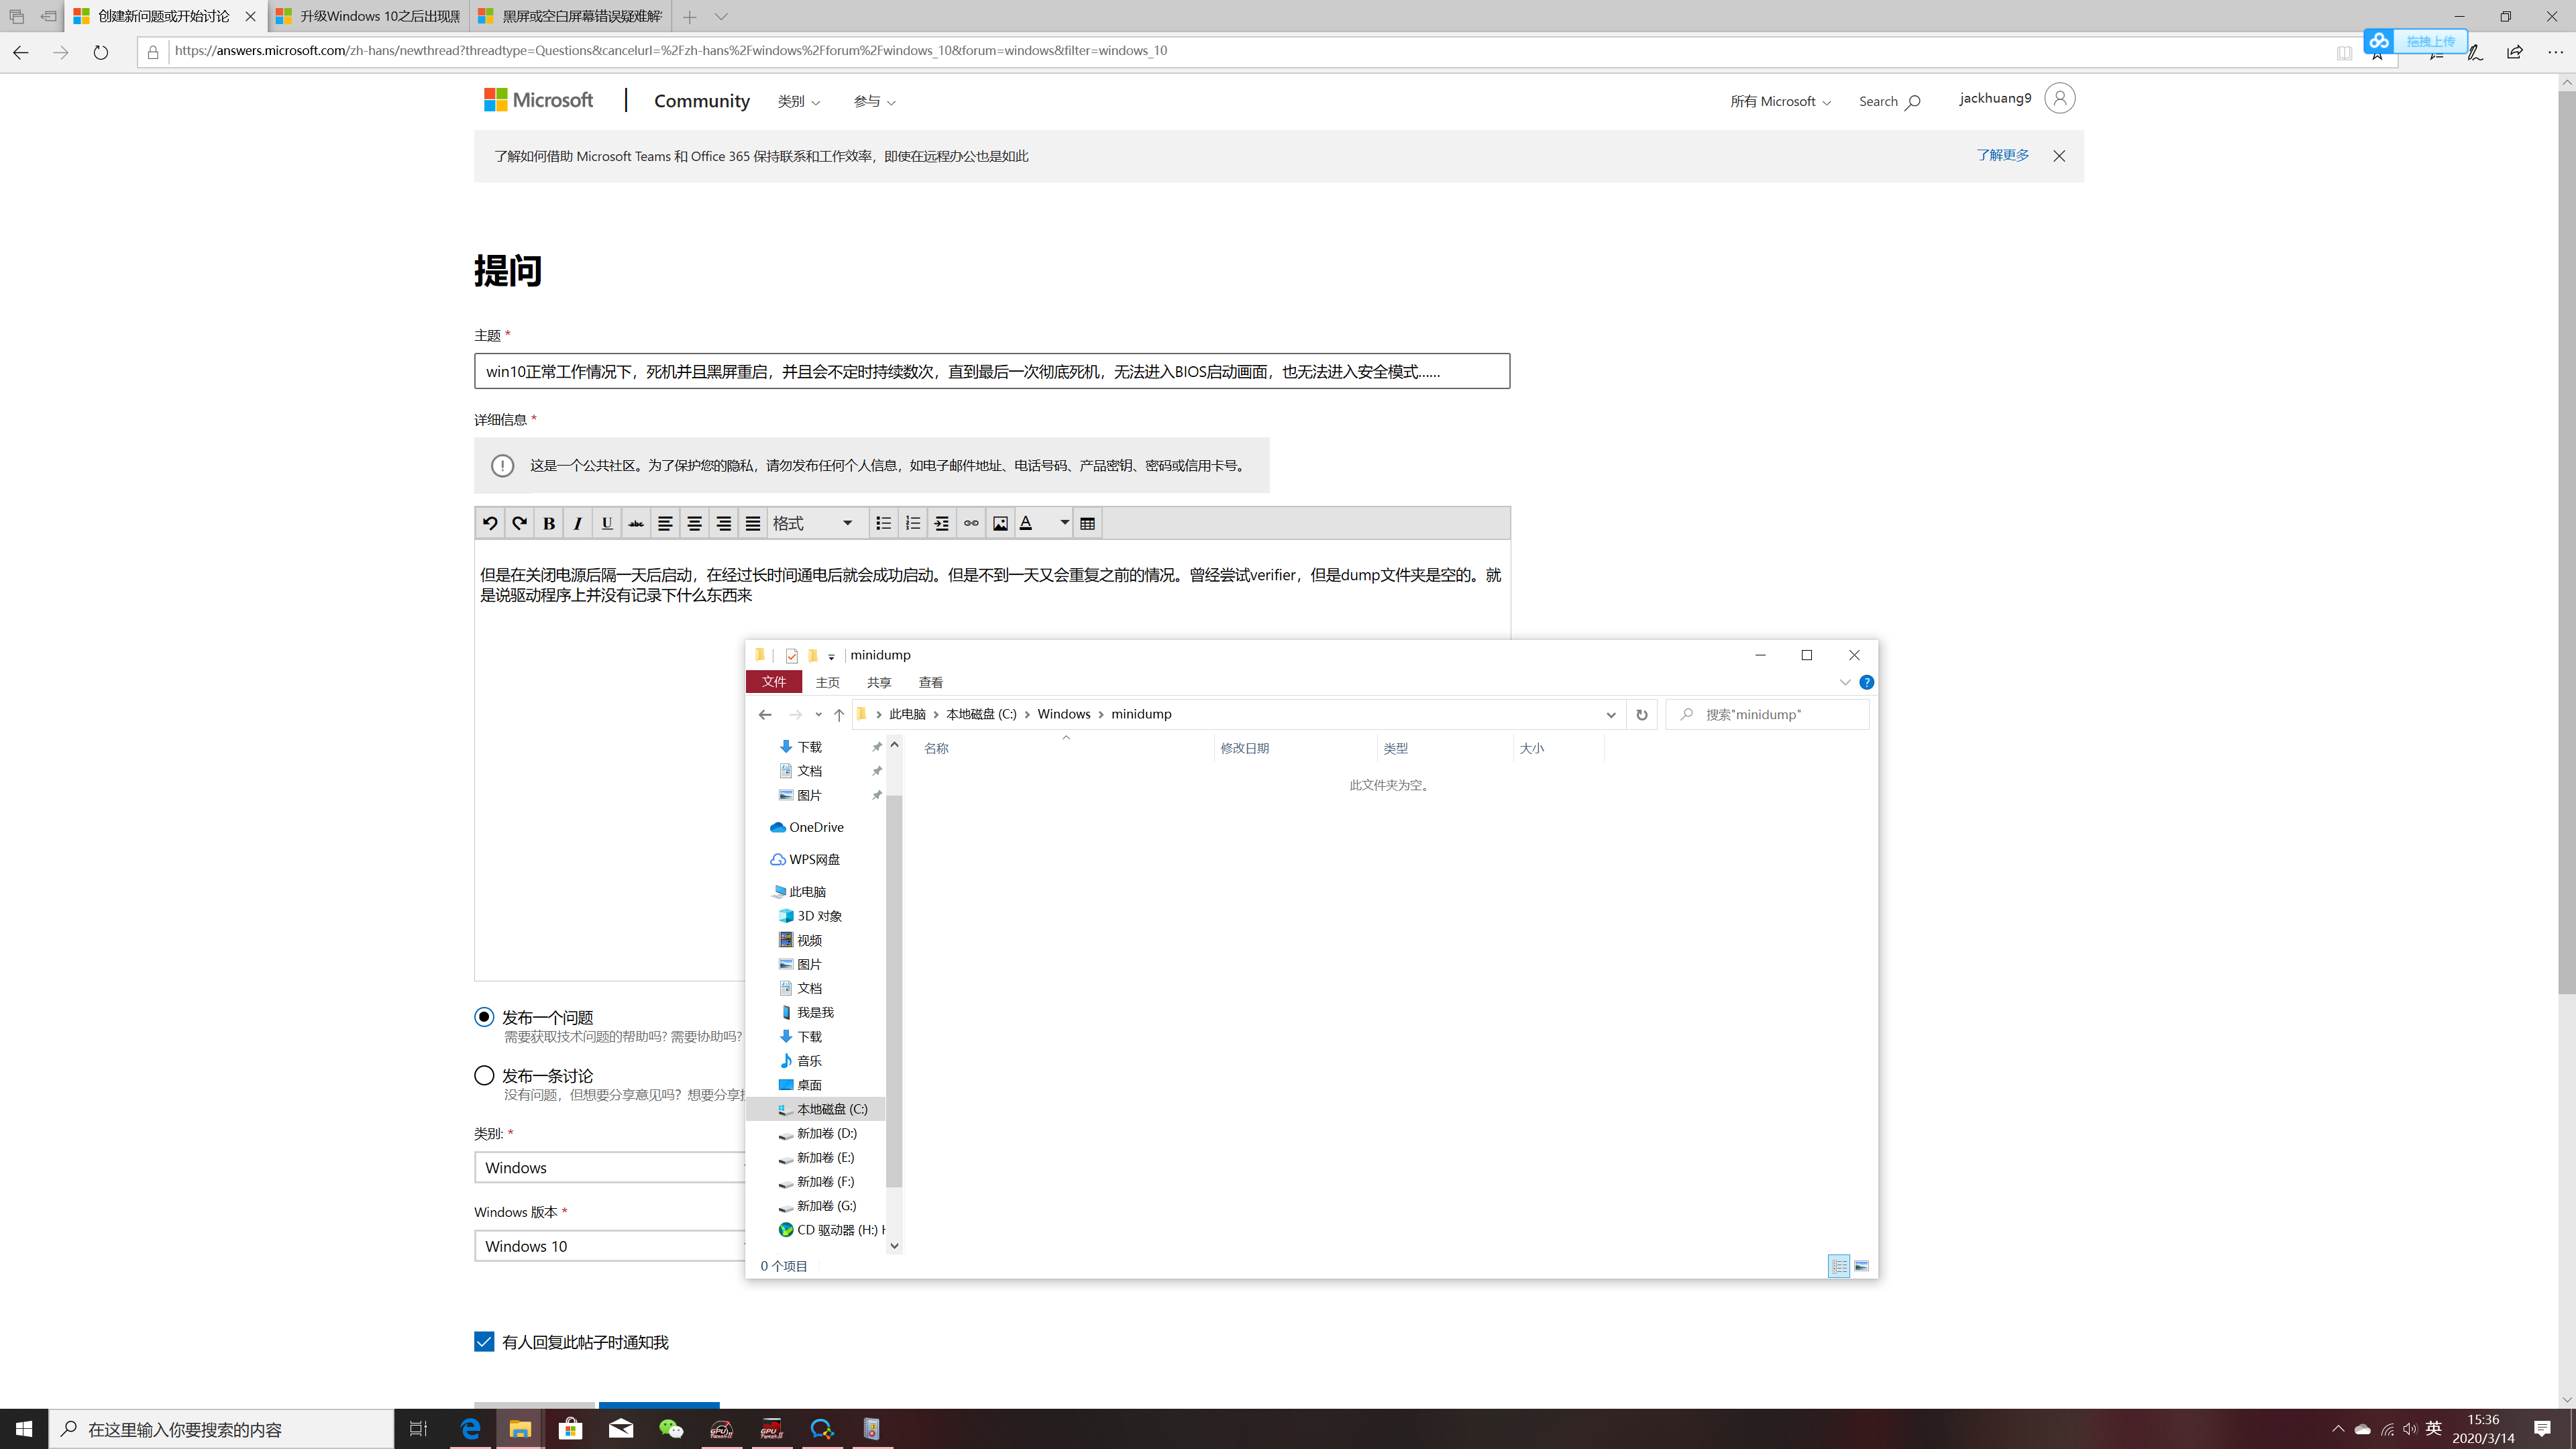2576x1449 pixels.
Task: Insert a bulleted list
Action: [883, 523]
